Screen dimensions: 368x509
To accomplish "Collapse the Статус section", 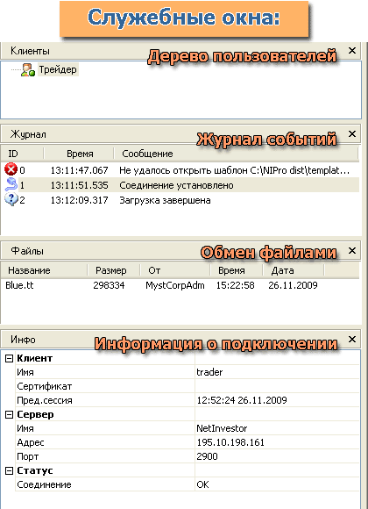I will pos(10,470).
